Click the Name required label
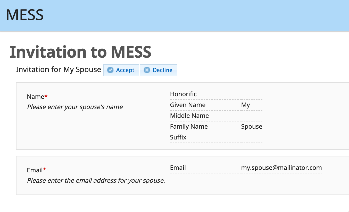The height and width of the screenshot is (212, 349). point(37,97)
